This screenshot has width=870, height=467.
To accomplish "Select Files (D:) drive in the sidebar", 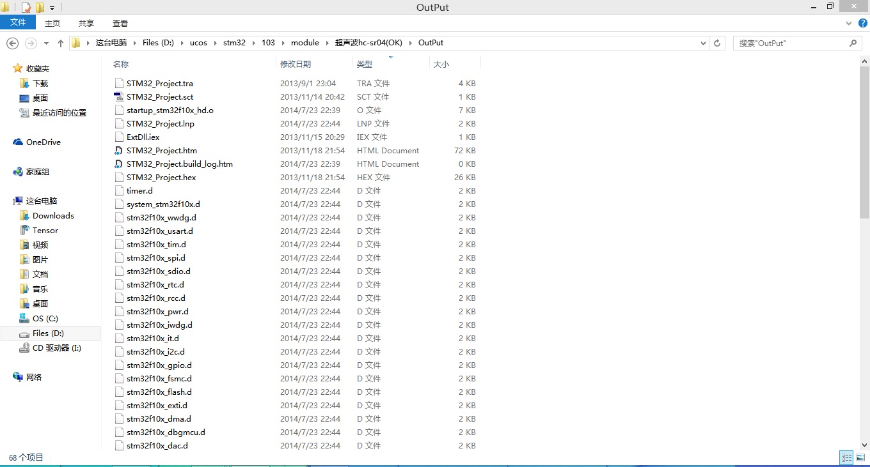I will coord(50,333).
